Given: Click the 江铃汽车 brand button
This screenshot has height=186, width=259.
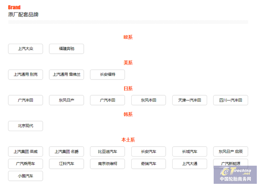Looking at the screenshot, I should (x=66, y=164).
